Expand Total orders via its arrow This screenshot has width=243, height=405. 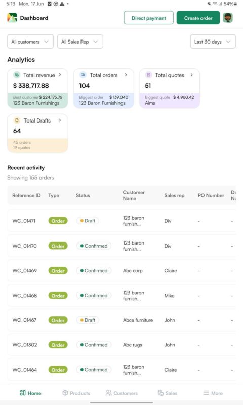pyautogui.click(x=126, y=75)
